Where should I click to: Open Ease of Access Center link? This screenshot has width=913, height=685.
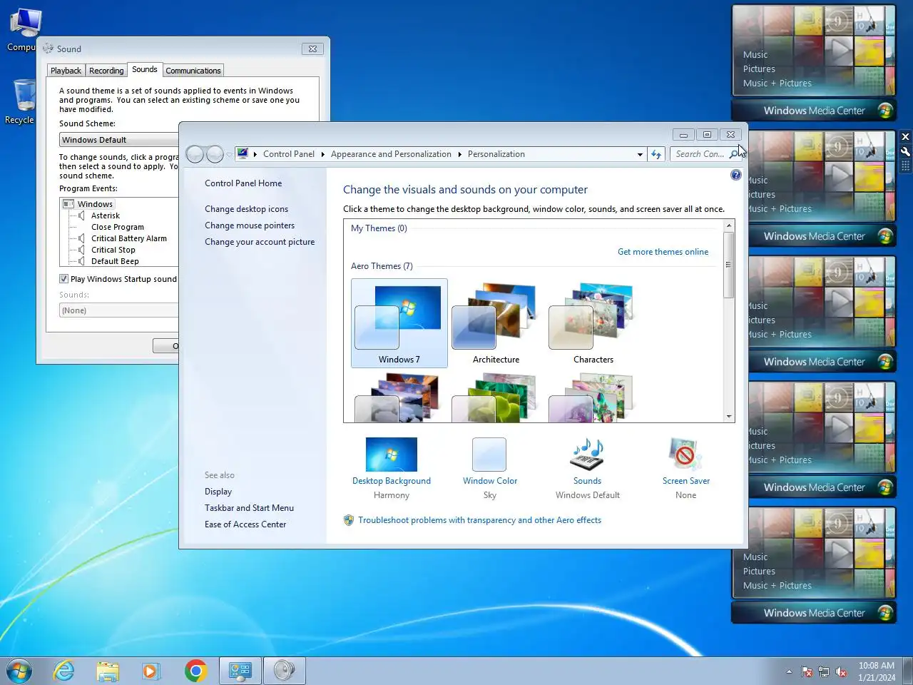pyautogui.click(x=245, y=524)
